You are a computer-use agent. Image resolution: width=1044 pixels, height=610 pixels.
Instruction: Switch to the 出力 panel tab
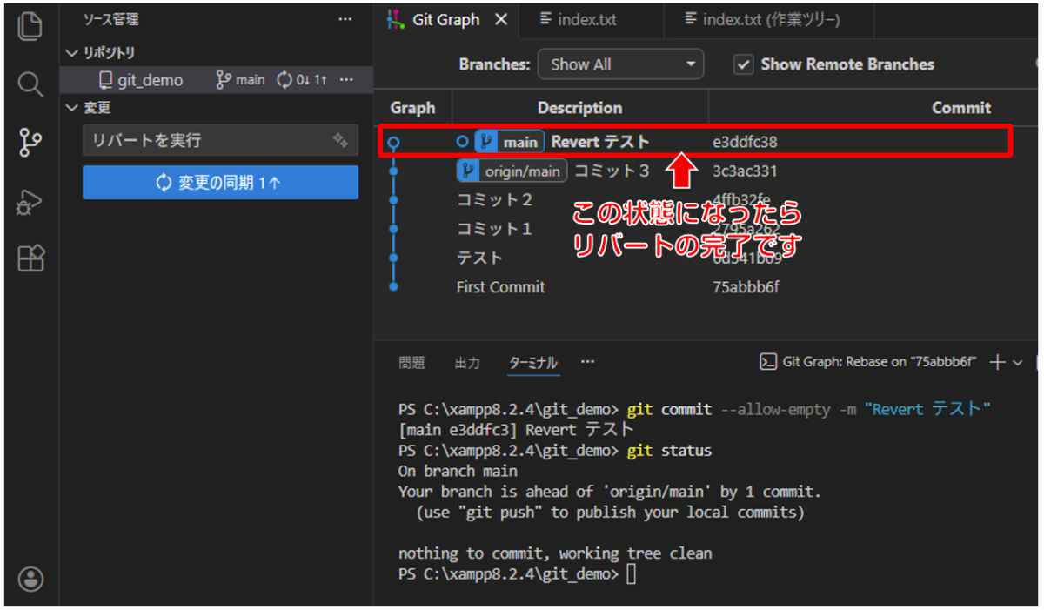click(x=467, y=363)
